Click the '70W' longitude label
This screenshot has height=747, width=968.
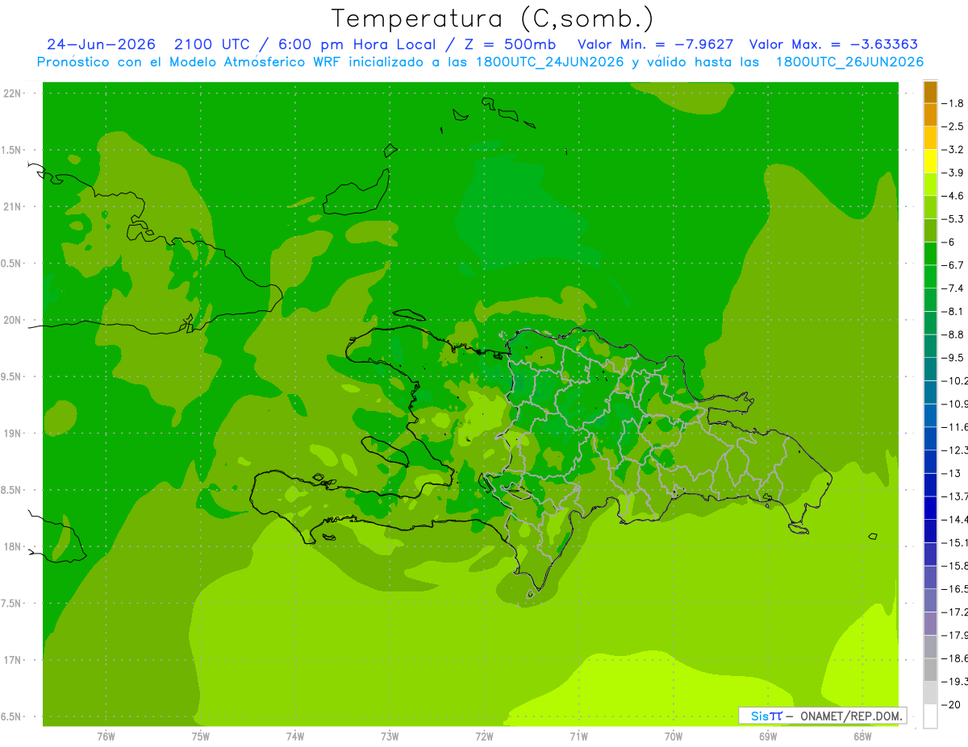[674, 736]
